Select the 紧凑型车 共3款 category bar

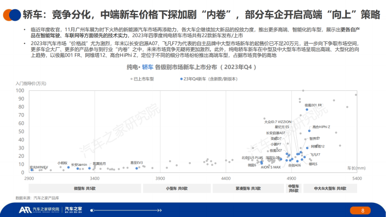(x=248, y=188)
